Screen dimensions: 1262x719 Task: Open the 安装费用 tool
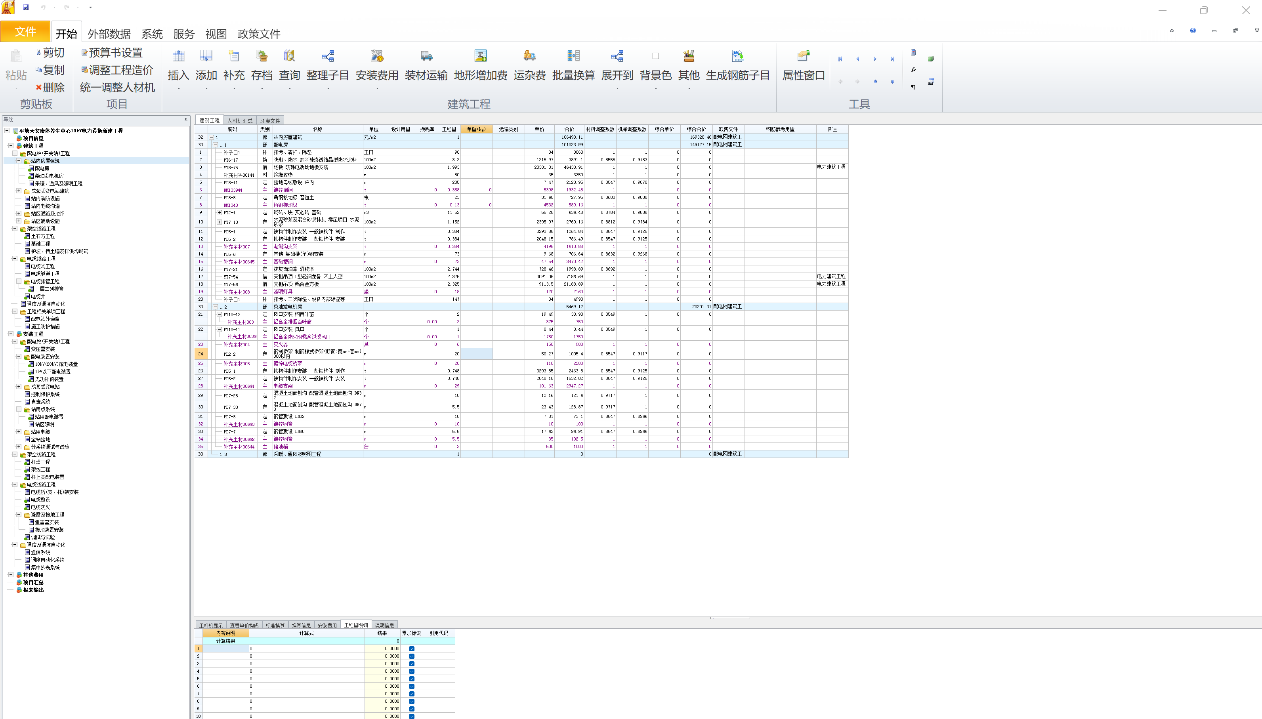point(377,56)
